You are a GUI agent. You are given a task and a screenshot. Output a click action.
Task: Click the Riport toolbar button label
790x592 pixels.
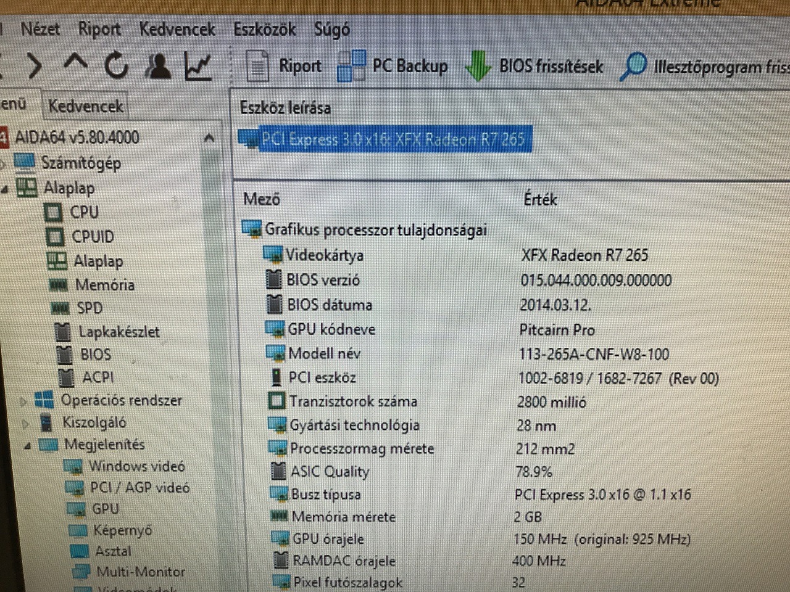point(300,65)
